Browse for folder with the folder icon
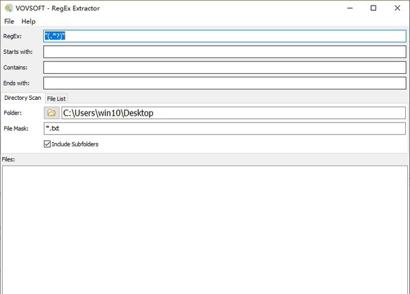 pos(51,113)
